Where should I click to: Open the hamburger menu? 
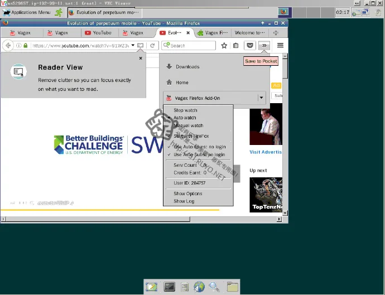coord(280,45)
